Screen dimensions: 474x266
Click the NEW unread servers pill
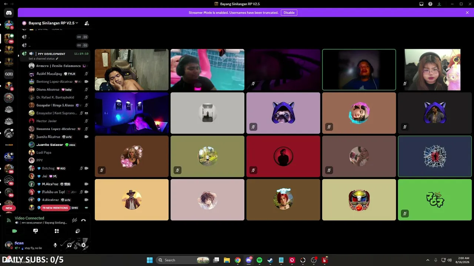click(9, 208)
